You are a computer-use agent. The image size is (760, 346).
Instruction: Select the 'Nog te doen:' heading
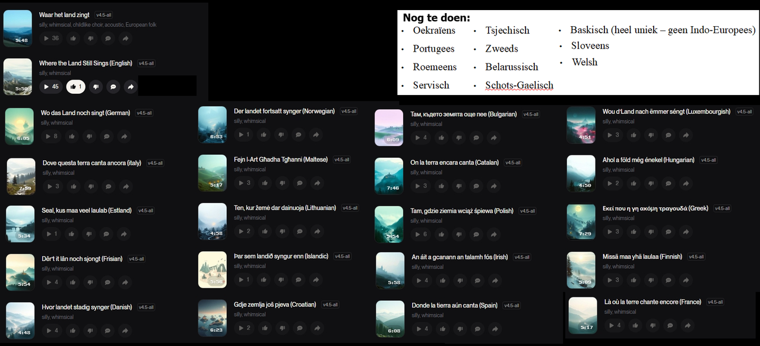436,18
